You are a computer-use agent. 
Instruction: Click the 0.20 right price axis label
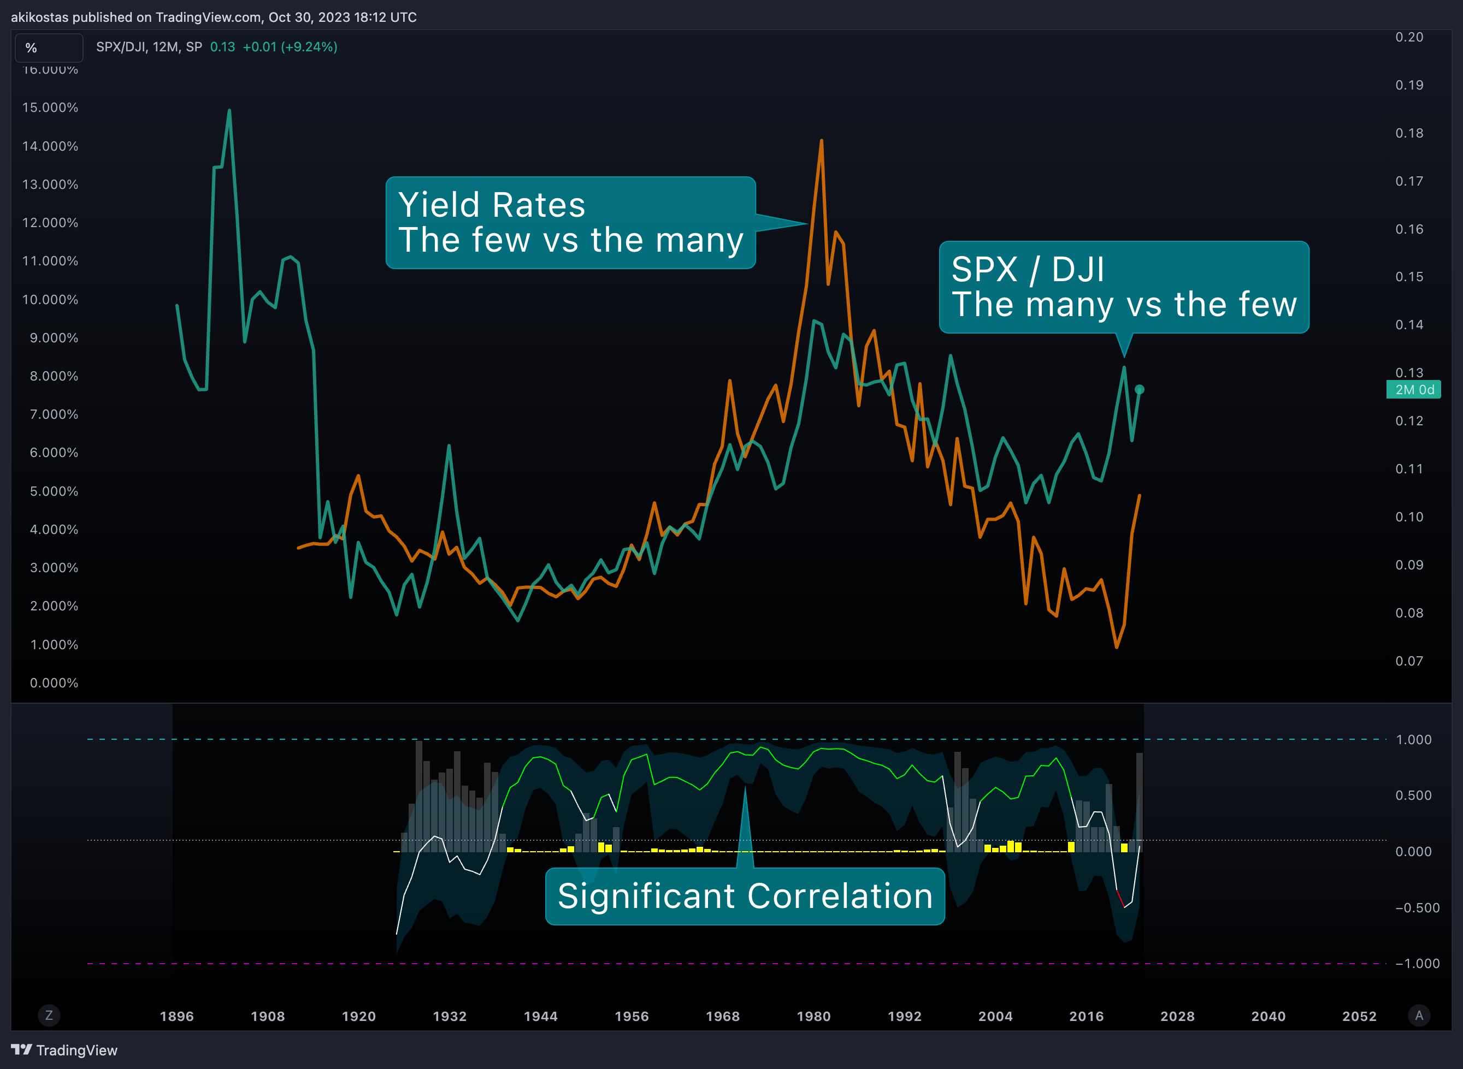(x=1409, y=37)
